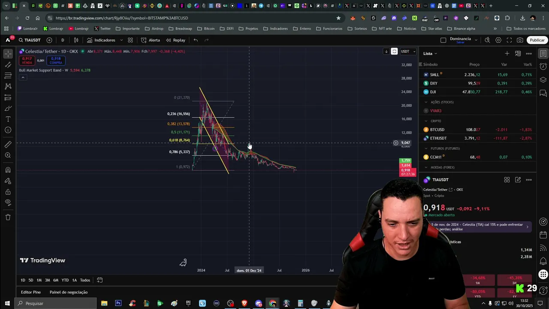549x309 pixels.
Task: Open the chats panel icon
Action: pyautogui.click(x=543, y=93)
